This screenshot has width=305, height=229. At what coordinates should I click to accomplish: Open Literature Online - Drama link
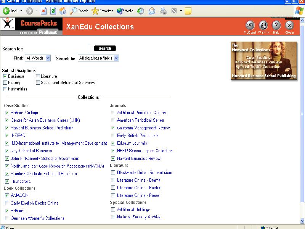tap(138, 180)
